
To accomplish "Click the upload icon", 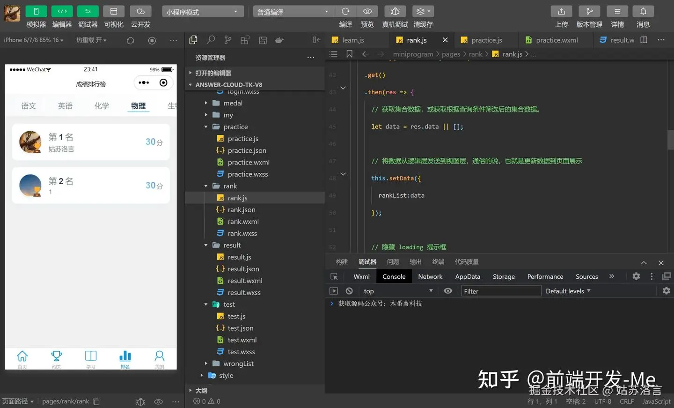I will point(562,12).
